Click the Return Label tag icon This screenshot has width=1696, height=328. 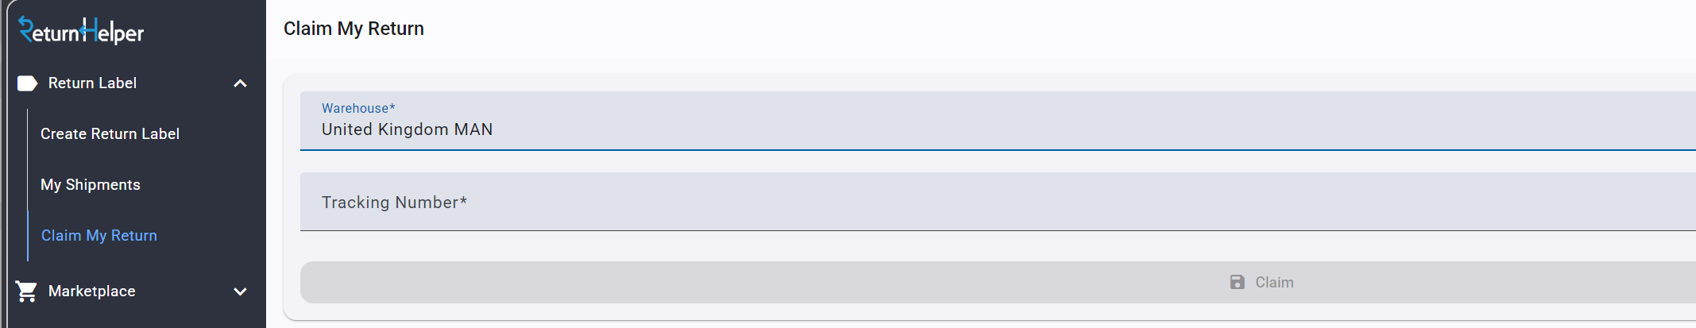[x=27, y=83]
